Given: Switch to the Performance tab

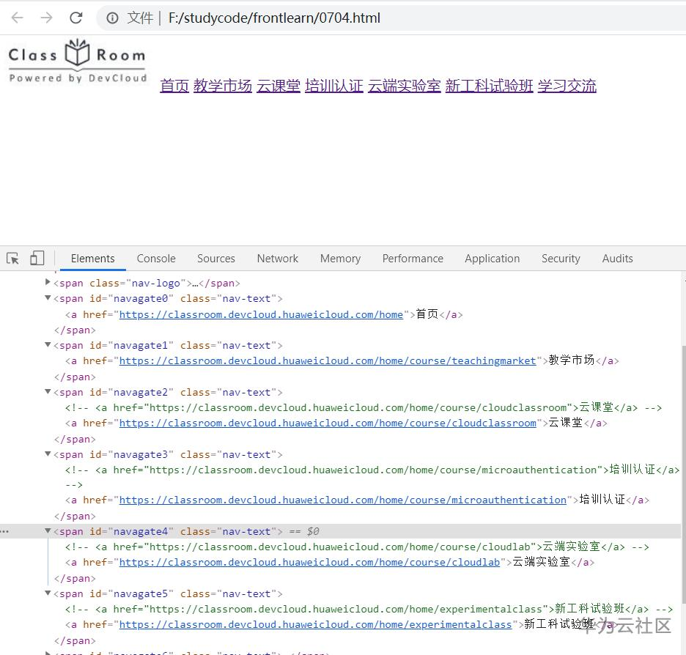Looking at the screenshot, I should [413, 259].
